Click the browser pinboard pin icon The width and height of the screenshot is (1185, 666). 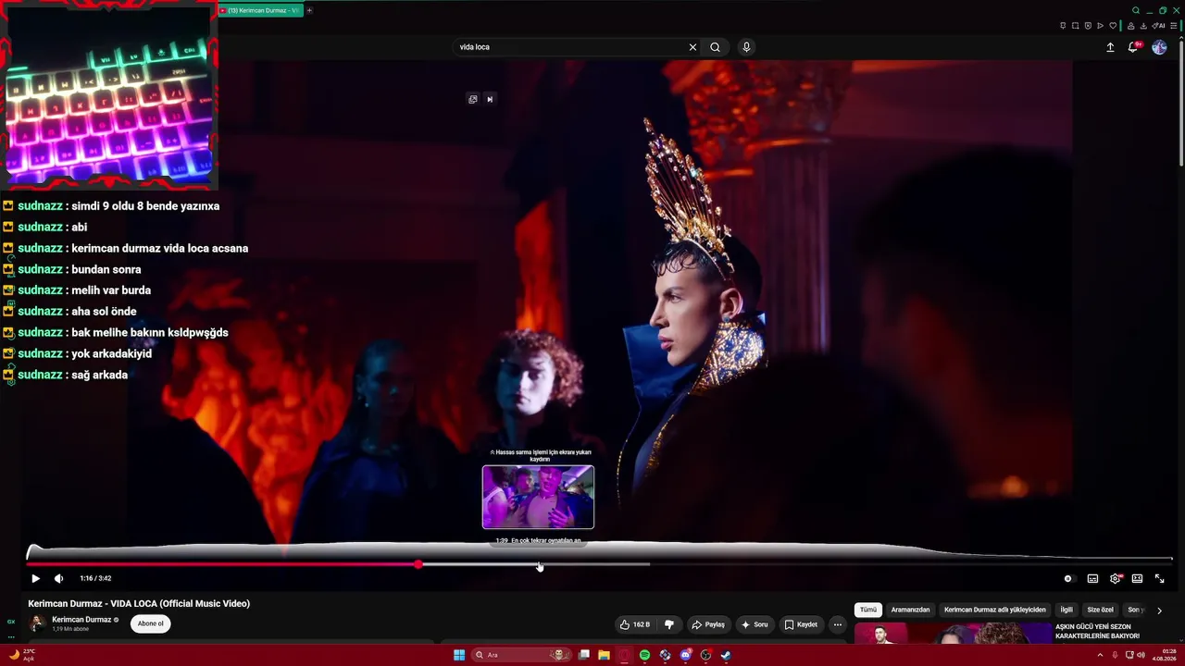click(x=1063, y=26)
